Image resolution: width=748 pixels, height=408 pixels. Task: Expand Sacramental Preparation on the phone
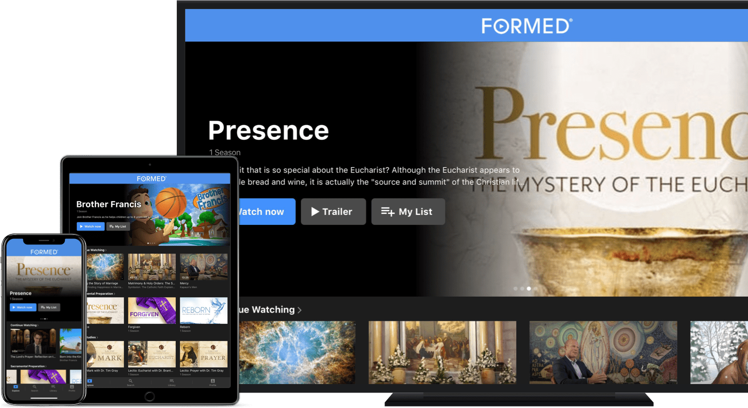point(28,366)
